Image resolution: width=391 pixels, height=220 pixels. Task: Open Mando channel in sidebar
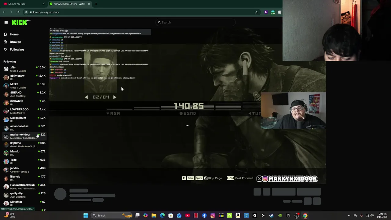(24, 153)
